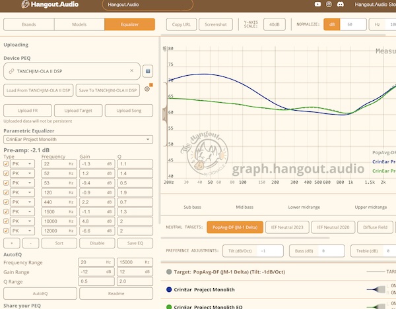Select the IEF Neutral 2020 target

tap(333, 227)
